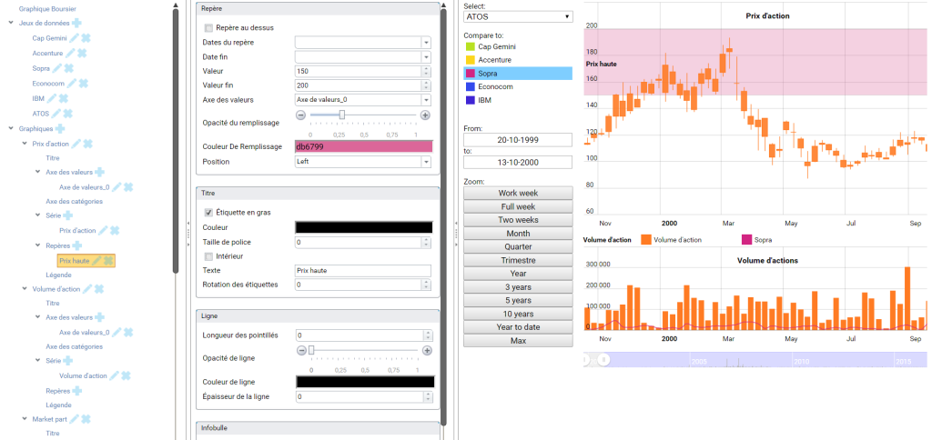Delete the ATOS dataset
This screenshot has width=932, height=440.
click(68, 113)
